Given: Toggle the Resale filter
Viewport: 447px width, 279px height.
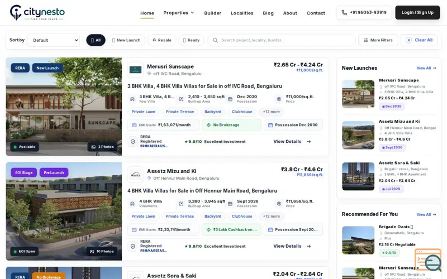Looking at the screenshot, I should point(161,40).
